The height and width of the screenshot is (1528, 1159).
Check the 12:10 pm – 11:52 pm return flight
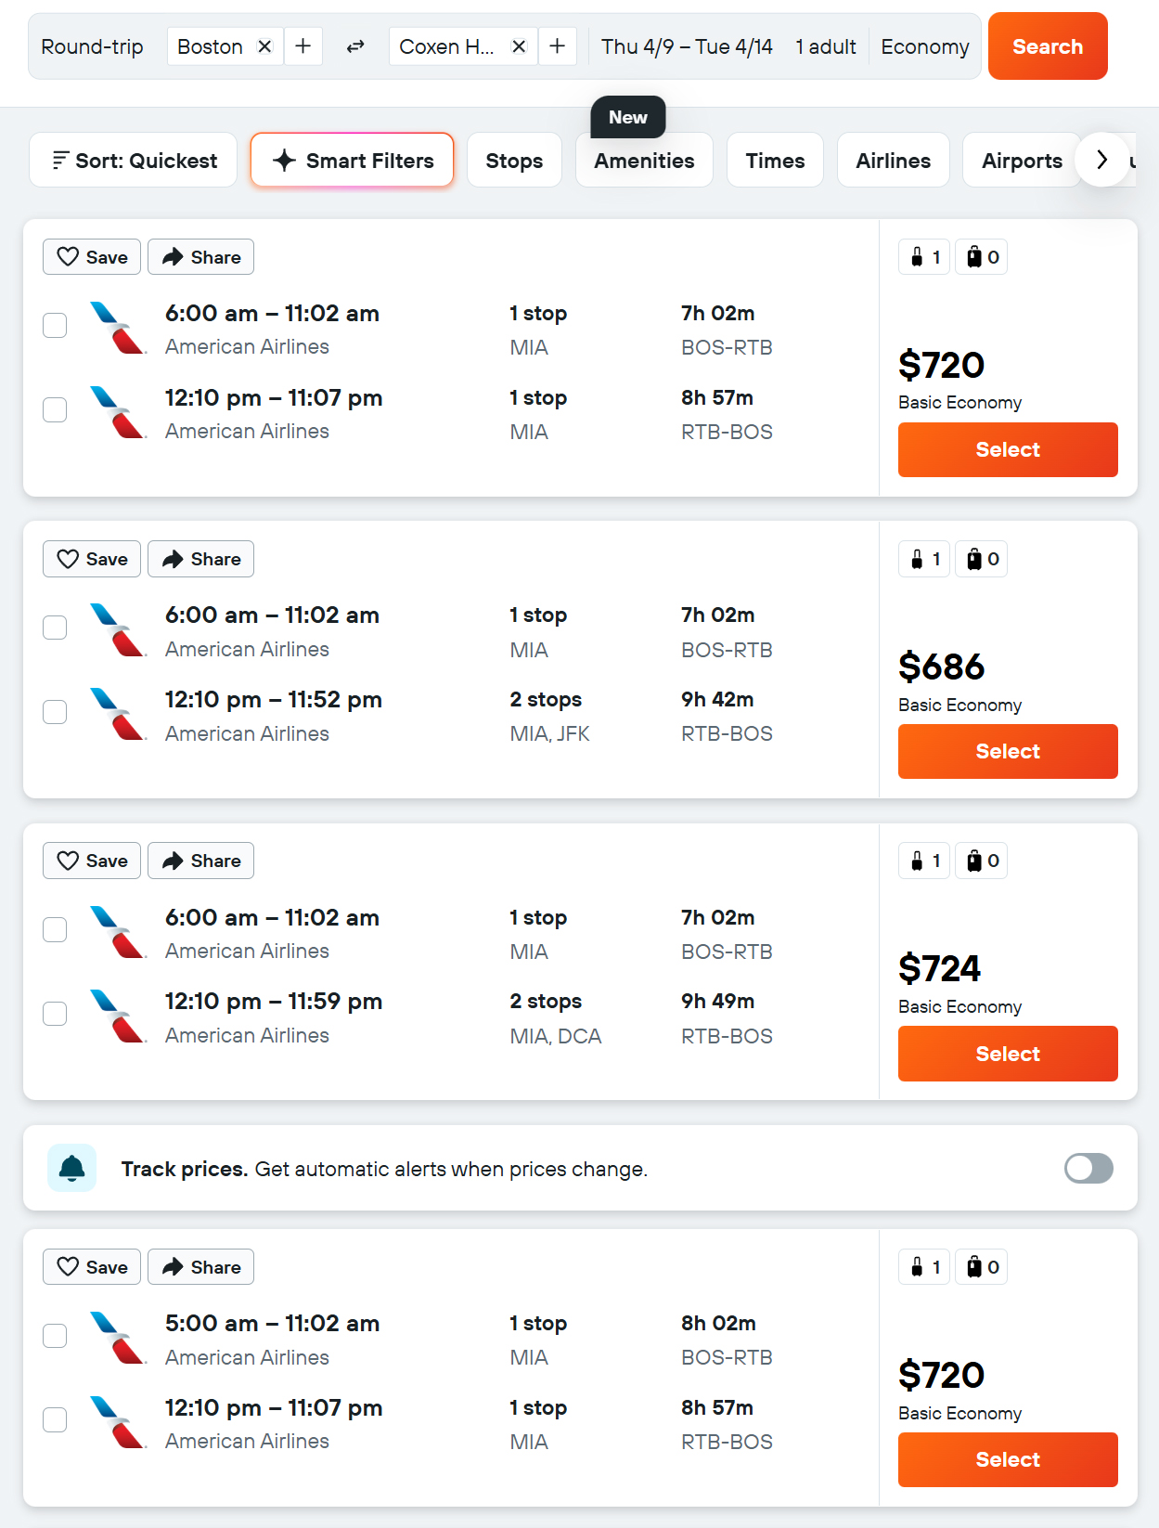56,712
